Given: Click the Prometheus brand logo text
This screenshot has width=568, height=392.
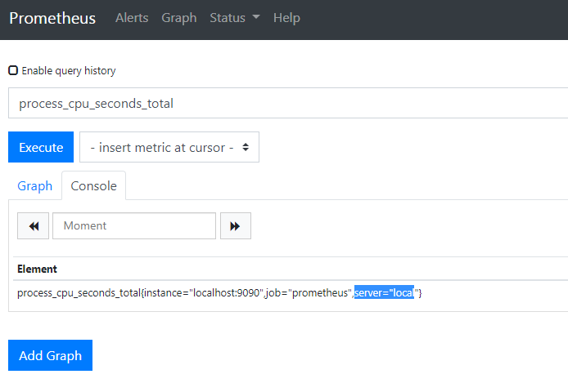Looking at the screenshot, I should pos(52,18).
